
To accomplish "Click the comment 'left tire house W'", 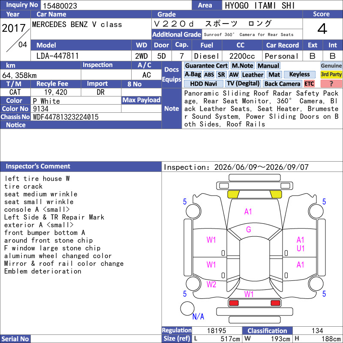I will pyautogui.click(x=37, y=178).
